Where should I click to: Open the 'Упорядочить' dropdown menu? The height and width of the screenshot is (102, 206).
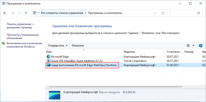point(58,46)
